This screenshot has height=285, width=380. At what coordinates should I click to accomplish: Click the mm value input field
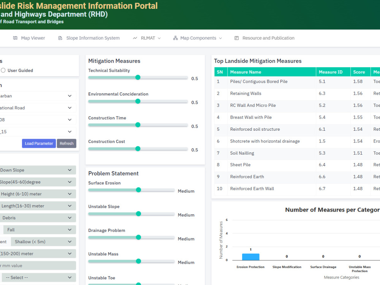[x=38, y=266]
